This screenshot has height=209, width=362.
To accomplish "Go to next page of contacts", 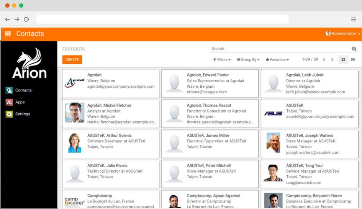I will tap(333, 60).
